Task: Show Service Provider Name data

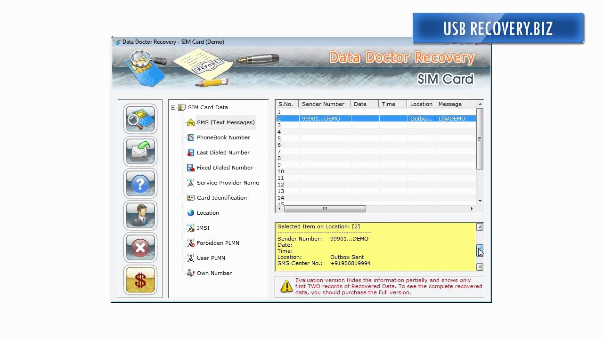Action: coord(228,183)
